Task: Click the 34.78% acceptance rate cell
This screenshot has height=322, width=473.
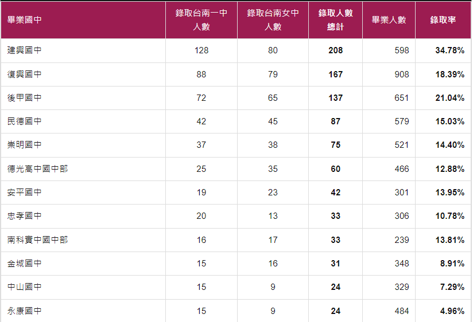Action: pyautogui.click(x=449, y=50)
